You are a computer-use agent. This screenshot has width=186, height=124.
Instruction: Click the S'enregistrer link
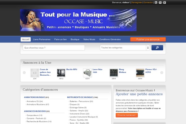pos(137,2)
